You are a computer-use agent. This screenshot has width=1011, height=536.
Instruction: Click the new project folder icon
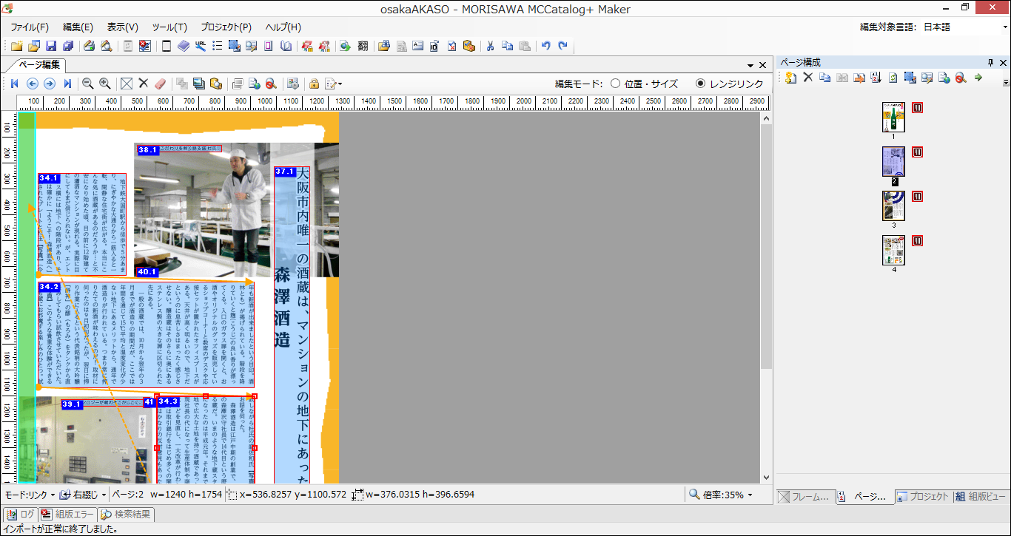coord(16,46)
